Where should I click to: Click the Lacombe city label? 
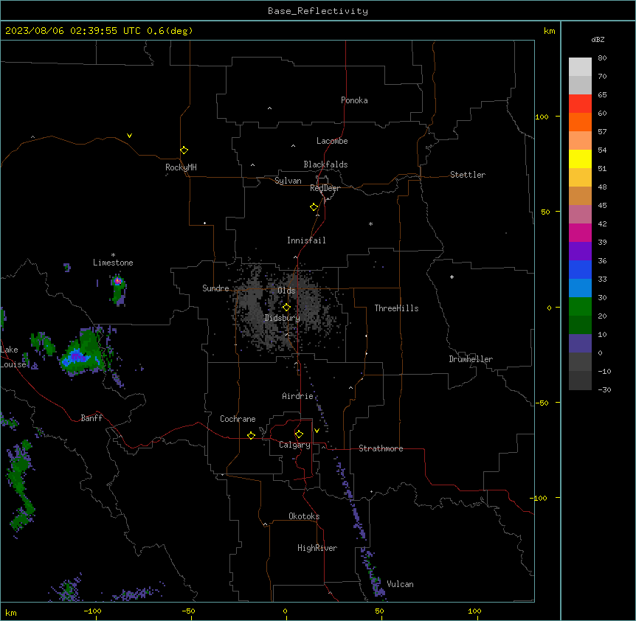[x=332, y=141]
